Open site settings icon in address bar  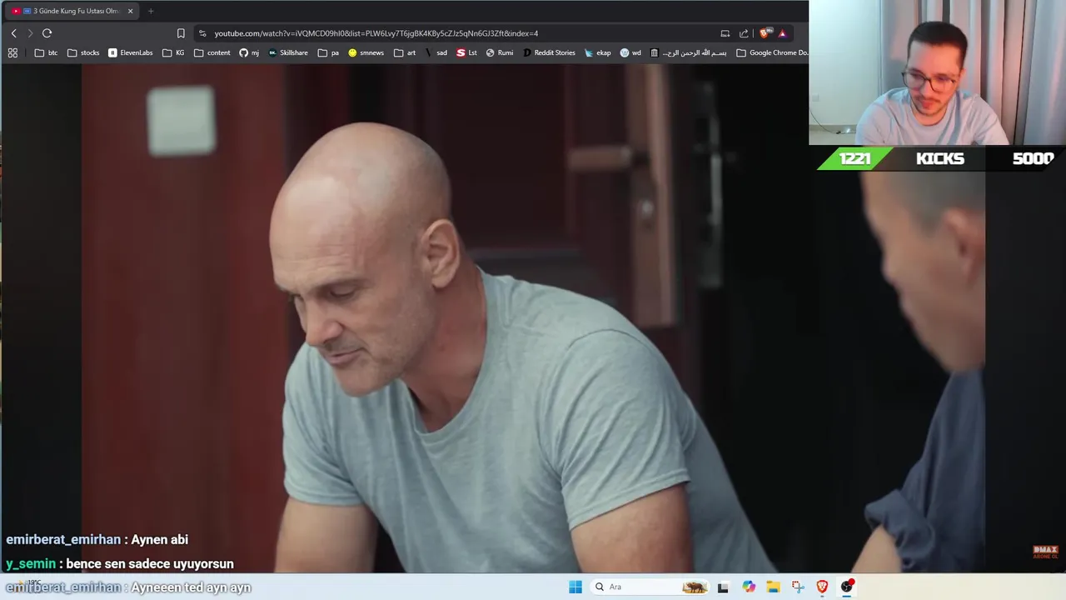pyautogui.click(x=202, y=33)
